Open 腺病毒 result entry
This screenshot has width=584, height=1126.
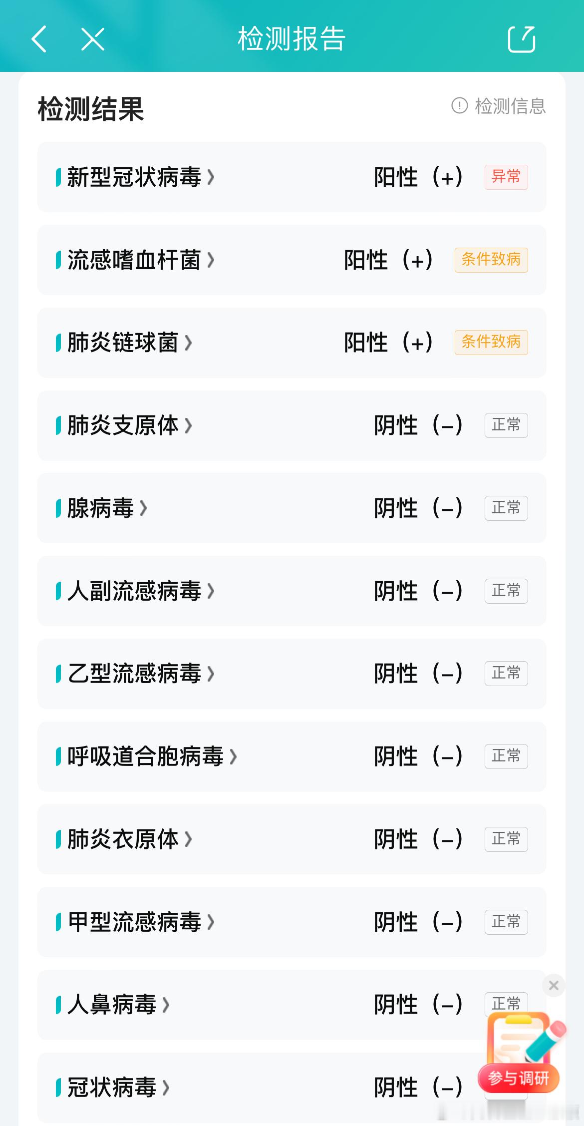click(x=292, y=508)
